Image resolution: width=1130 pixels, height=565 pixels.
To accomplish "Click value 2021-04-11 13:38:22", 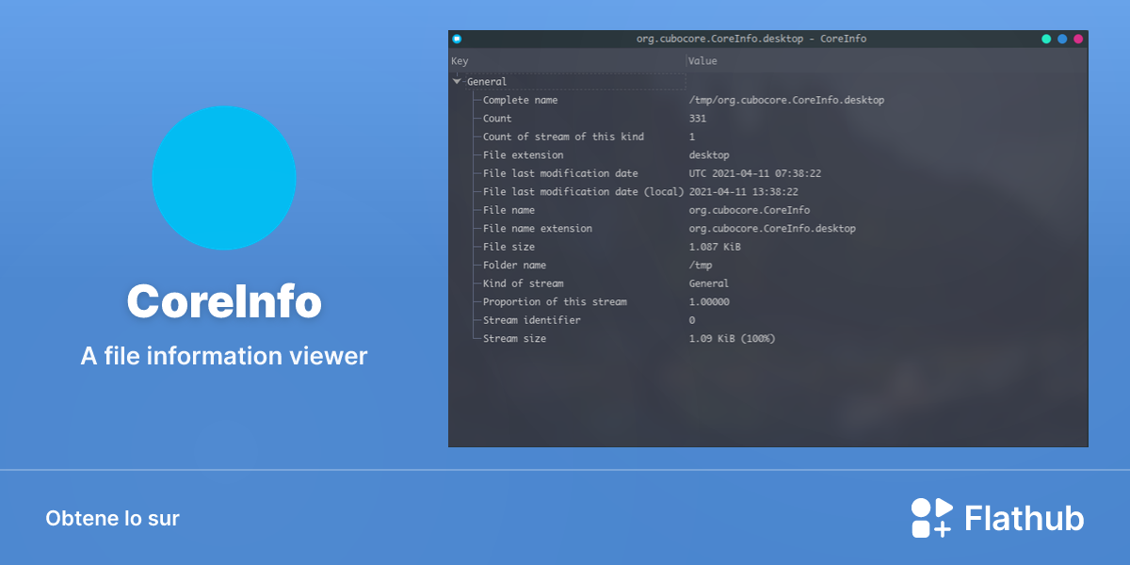I will click(x=744, y=192).
